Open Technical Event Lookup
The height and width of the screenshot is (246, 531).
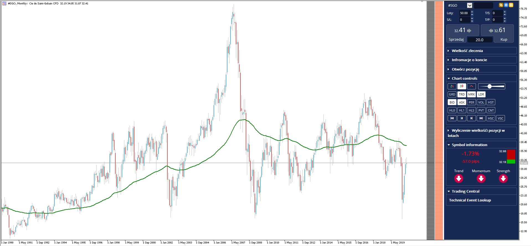pyautogui.click(x=470, y=200)
